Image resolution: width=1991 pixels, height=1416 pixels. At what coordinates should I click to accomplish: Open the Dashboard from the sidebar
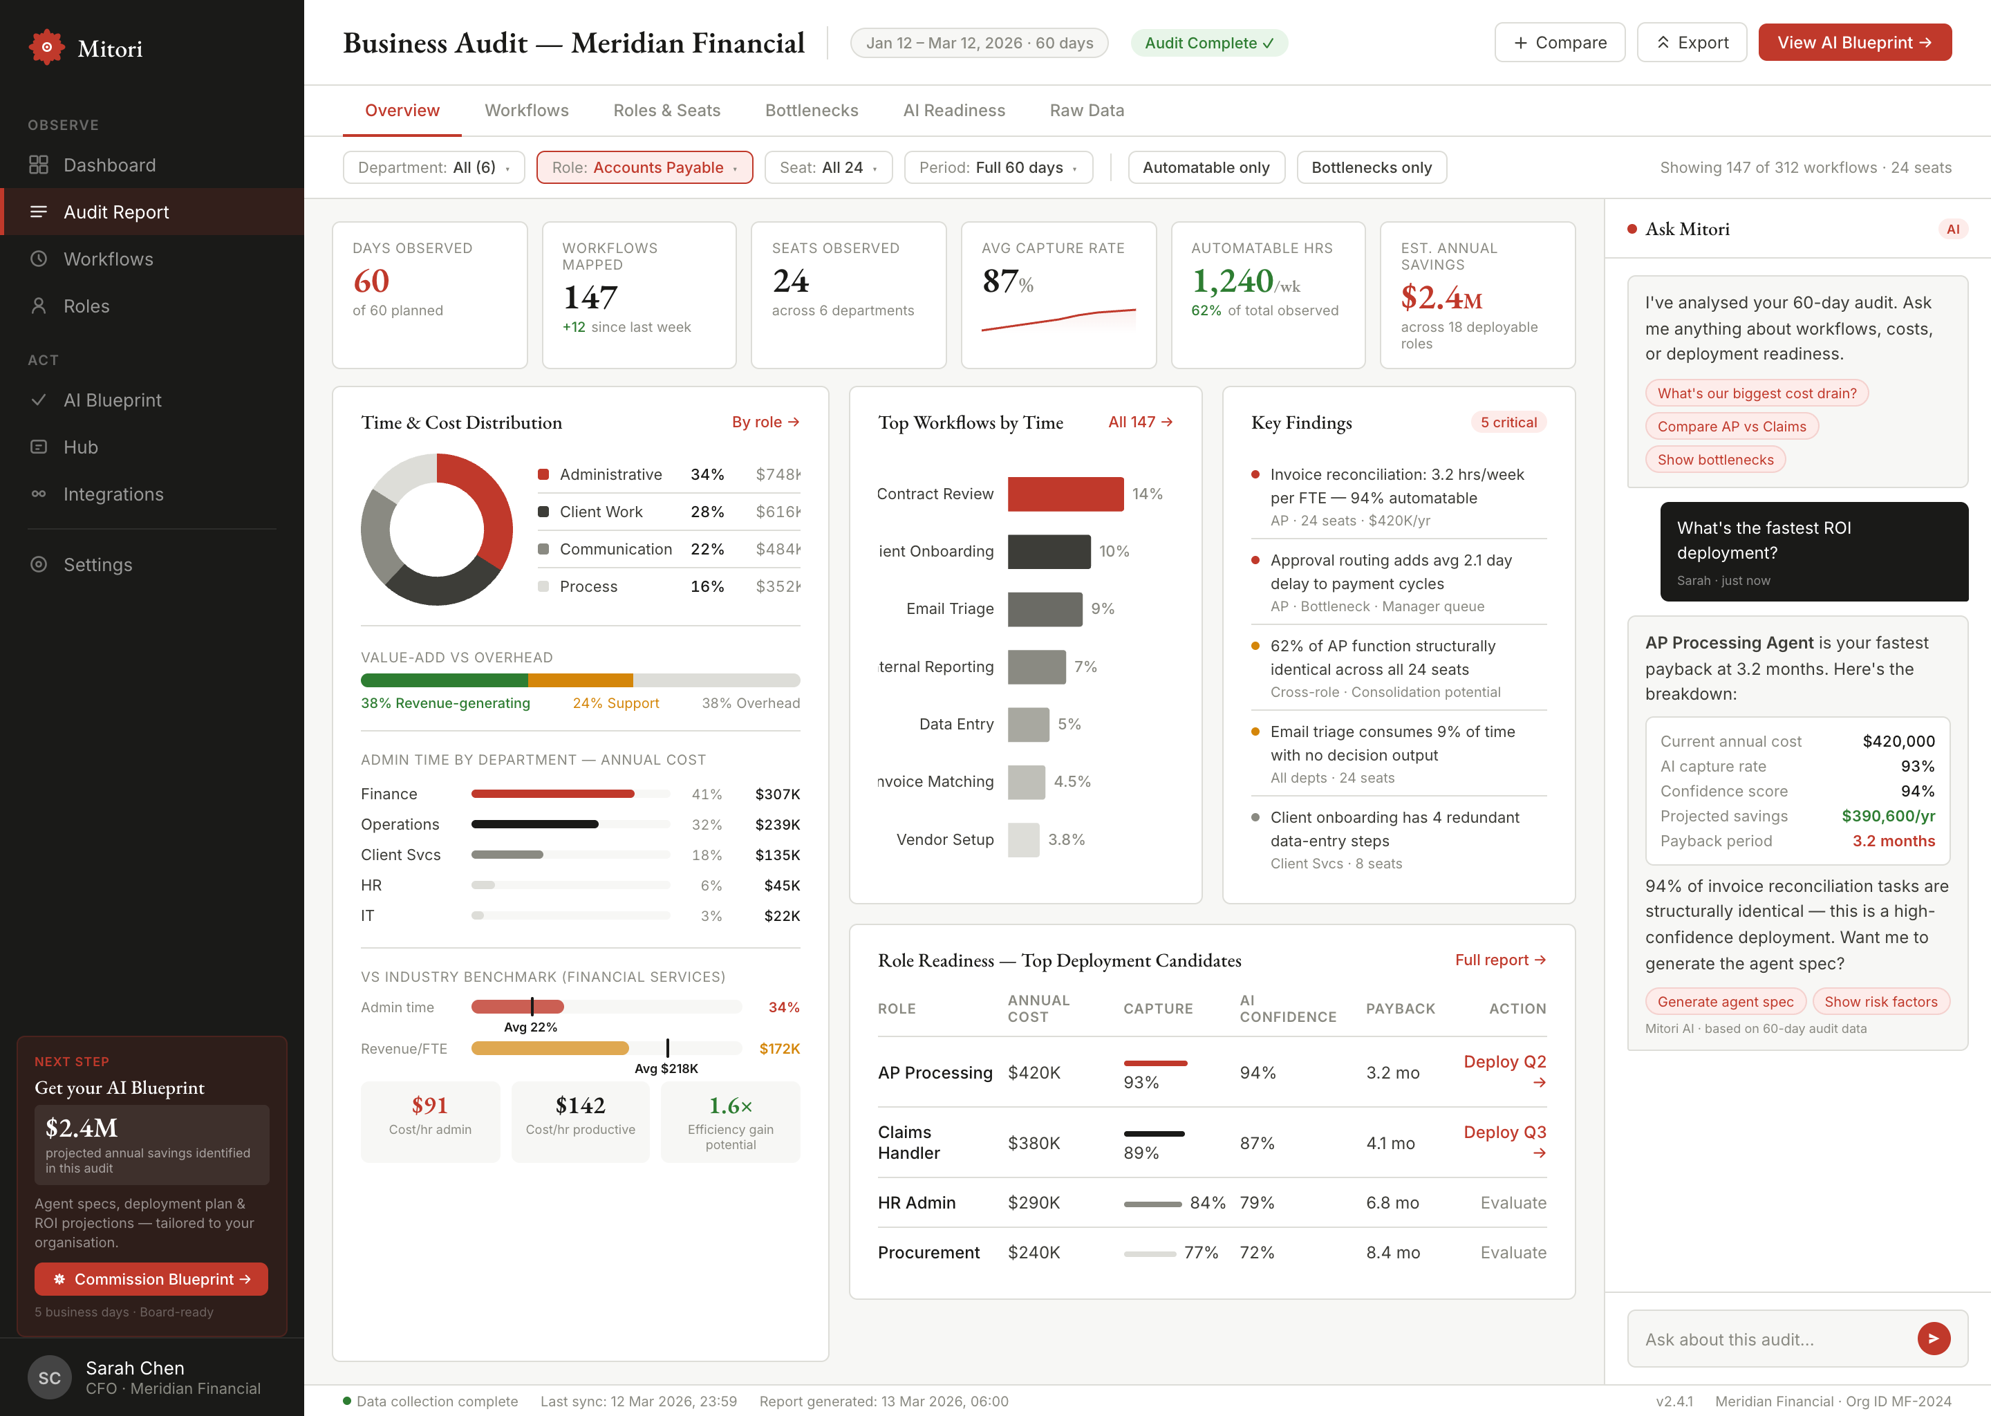pos(109,165)
